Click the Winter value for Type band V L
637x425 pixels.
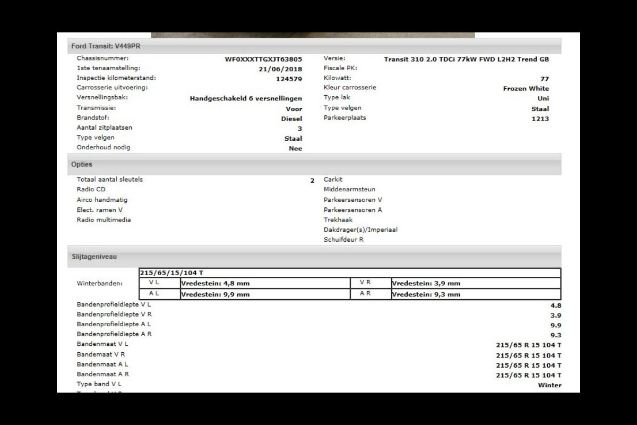click(549, 386)
